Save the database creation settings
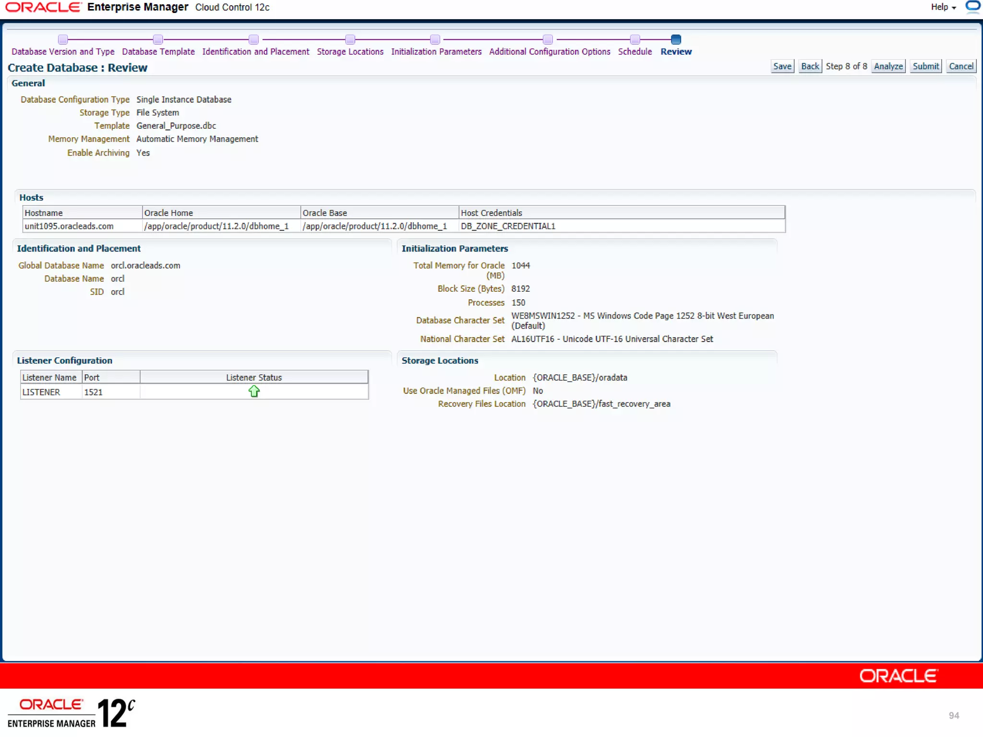This screenshot has height=737, width=983. pyautogui.click(x=782, y=66)
